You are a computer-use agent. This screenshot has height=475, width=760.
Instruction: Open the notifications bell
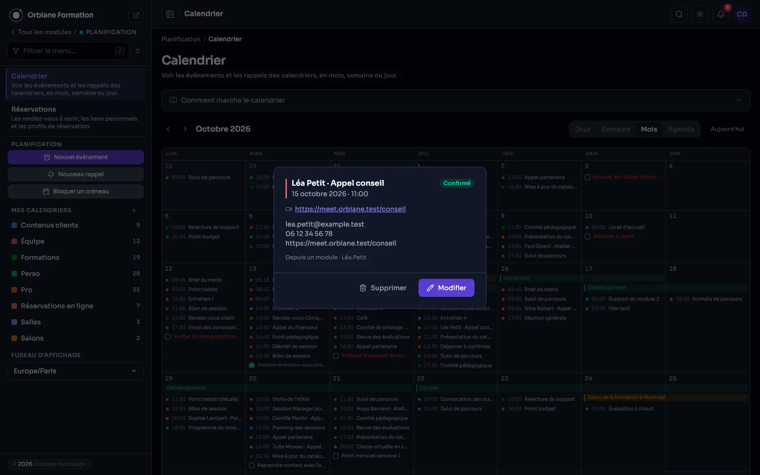pos(721,14)
